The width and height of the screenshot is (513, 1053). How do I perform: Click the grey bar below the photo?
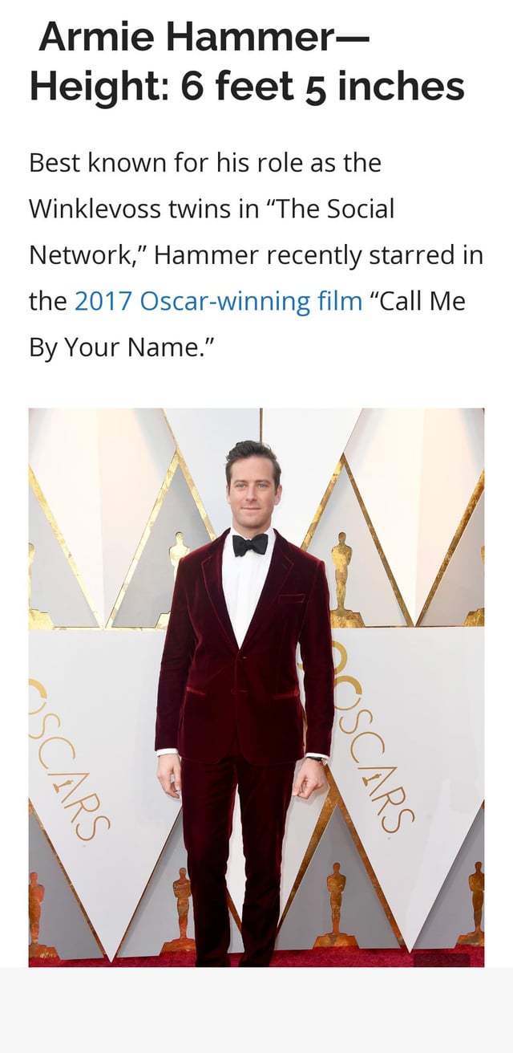[256, 1010]
